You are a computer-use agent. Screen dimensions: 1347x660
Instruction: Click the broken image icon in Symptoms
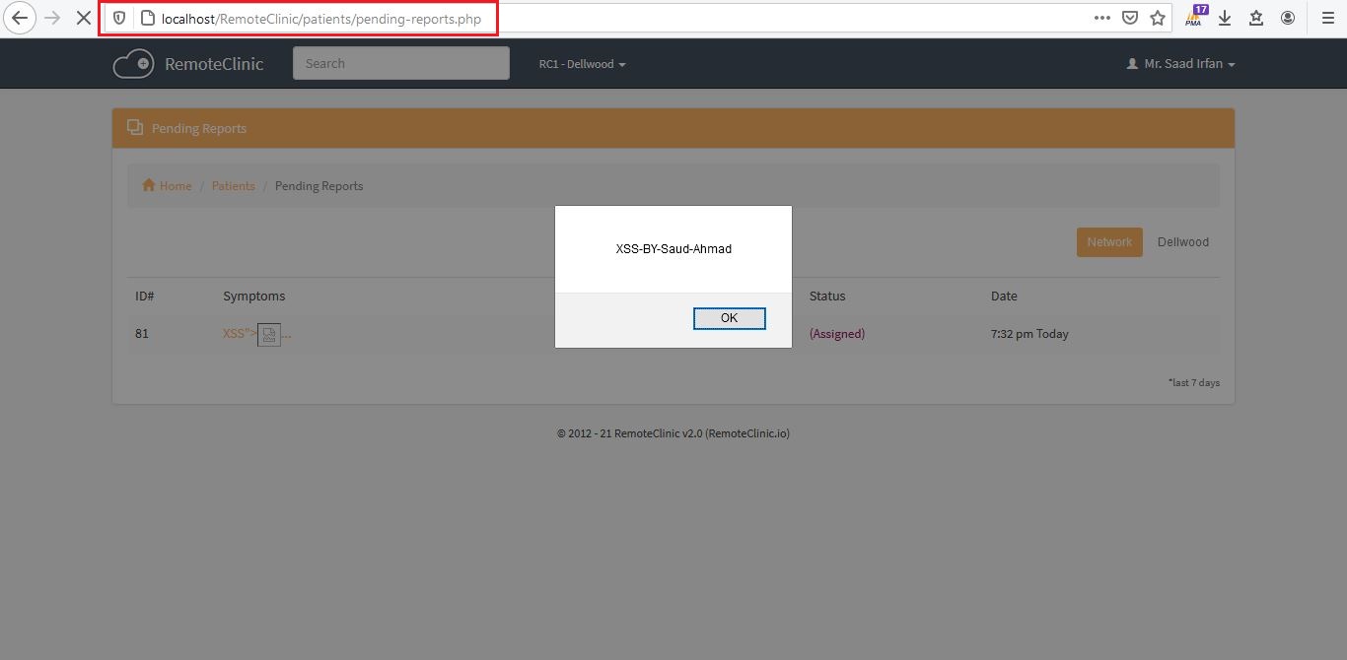click(269, 335)
